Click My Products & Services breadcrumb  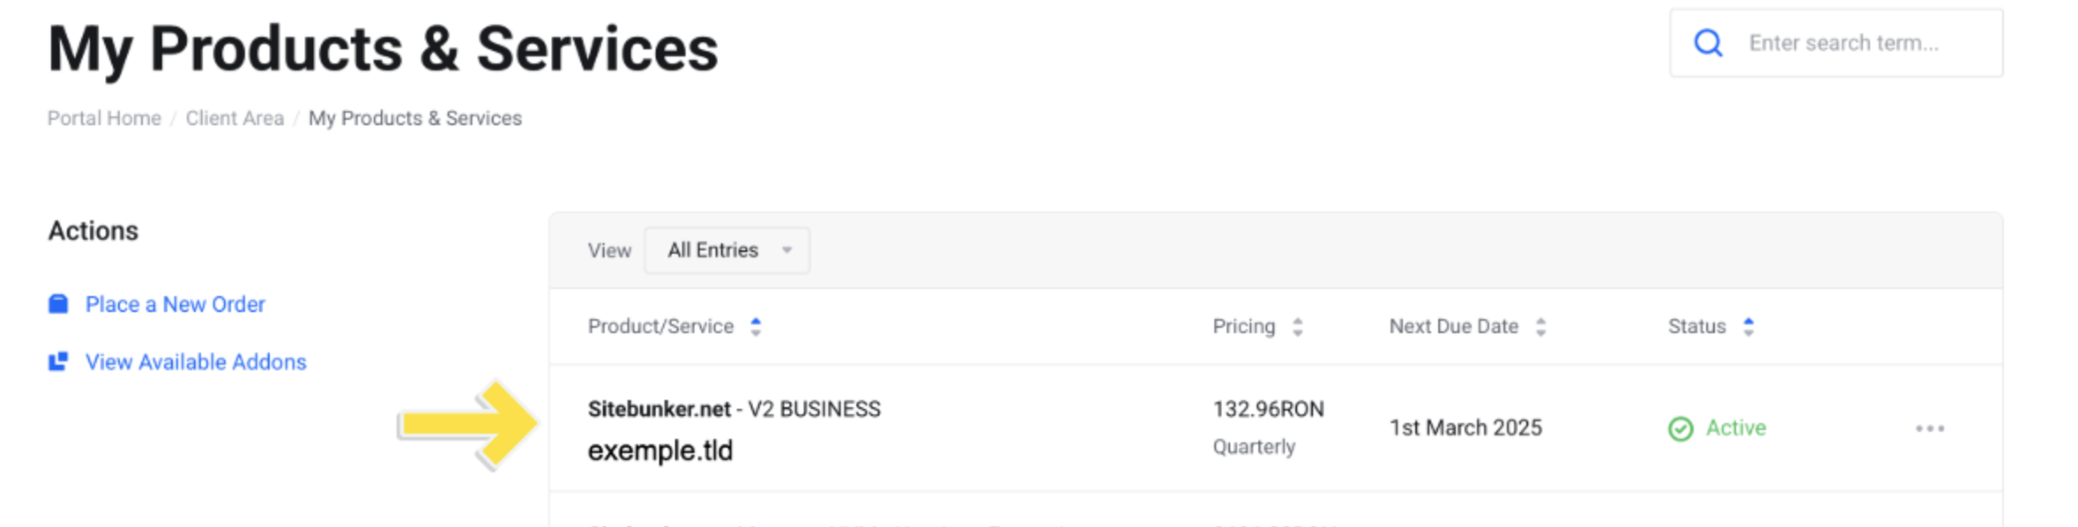[x=415, y=118]
